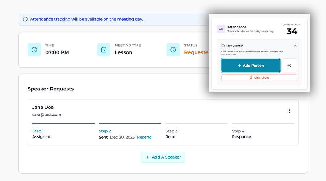Click the Add Person button
The image size is (326, 181).
coord(251,66)
